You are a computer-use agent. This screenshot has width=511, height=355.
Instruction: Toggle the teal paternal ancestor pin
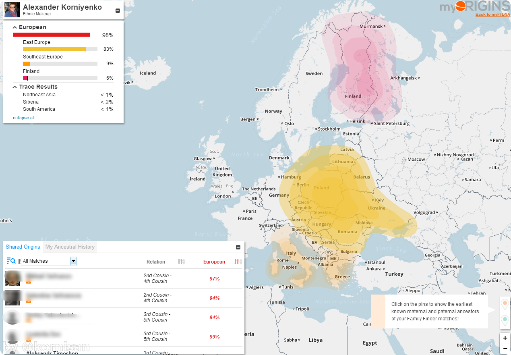505,320
